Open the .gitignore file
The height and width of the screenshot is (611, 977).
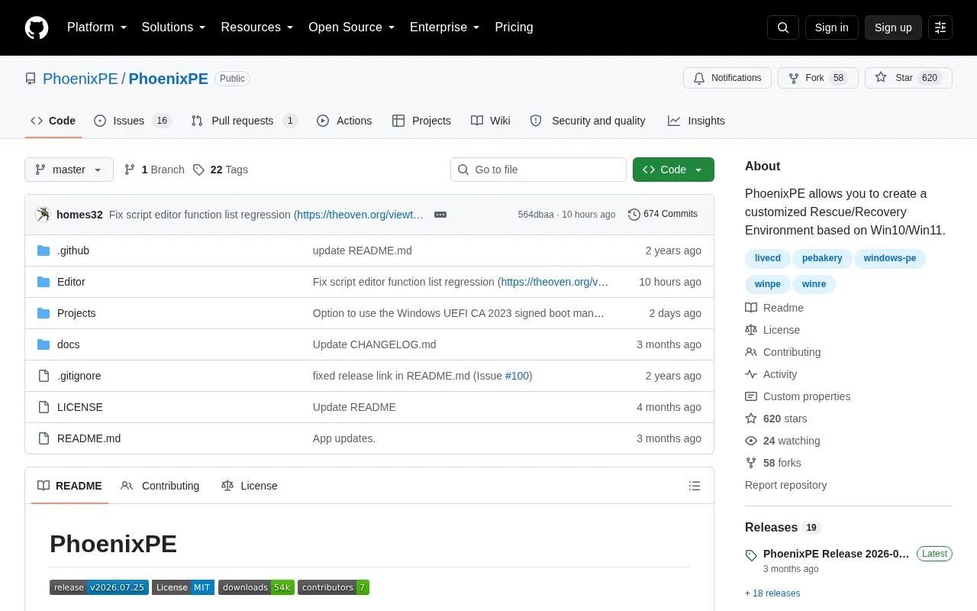point(79,376)
